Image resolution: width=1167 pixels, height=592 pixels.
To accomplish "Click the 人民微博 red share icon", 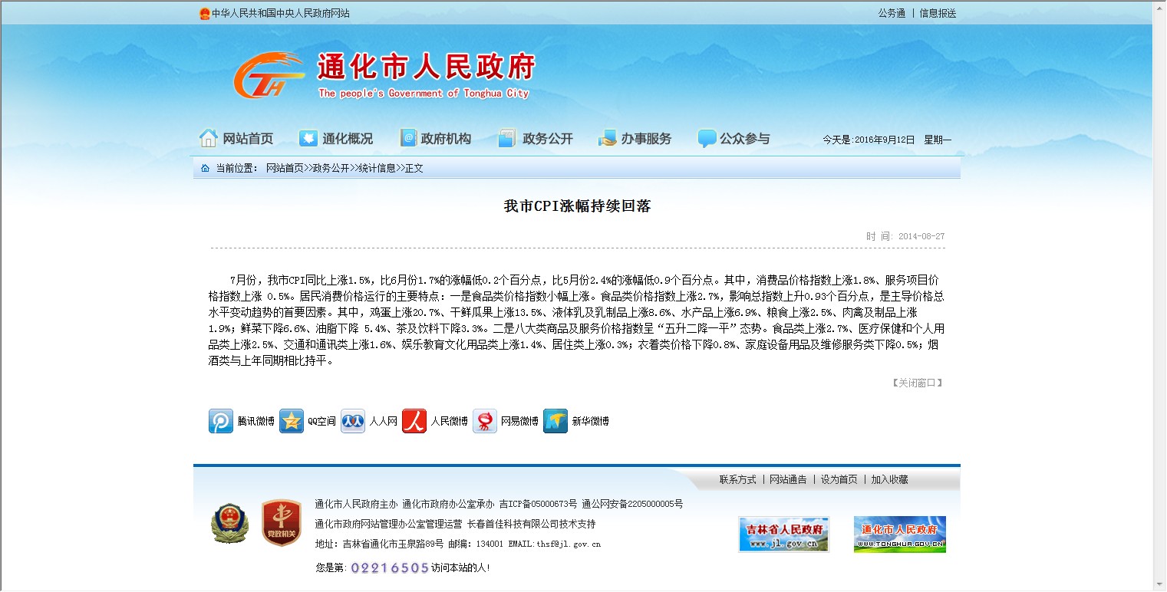I will (x=414, y=421).
